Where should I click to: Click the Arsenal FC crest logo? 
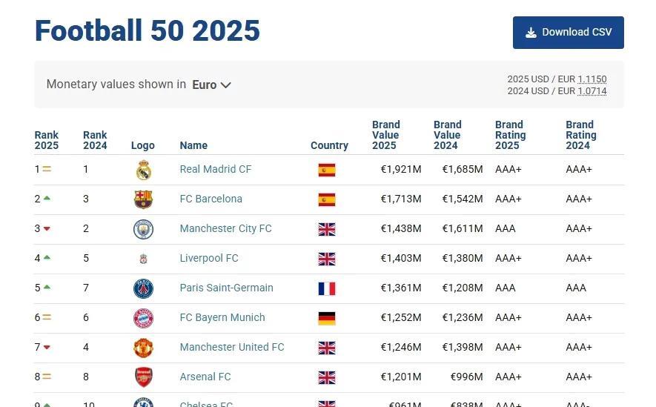click(x=143, y=377)
